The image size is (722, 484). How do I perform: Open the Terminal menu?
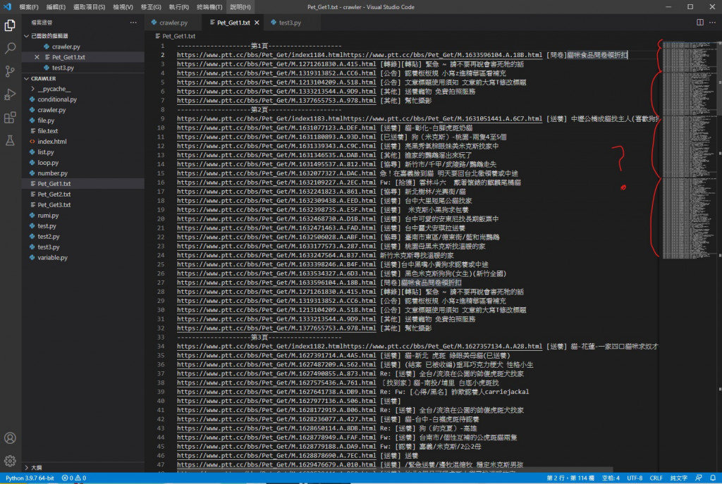pyautogui.click(x=209, y=7)
